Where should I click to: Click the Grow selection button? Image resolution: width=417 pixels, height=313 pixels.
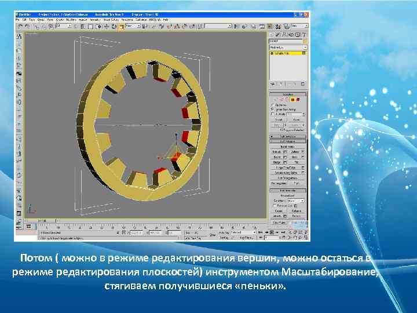pyautogui.click(x=297, y=120)
